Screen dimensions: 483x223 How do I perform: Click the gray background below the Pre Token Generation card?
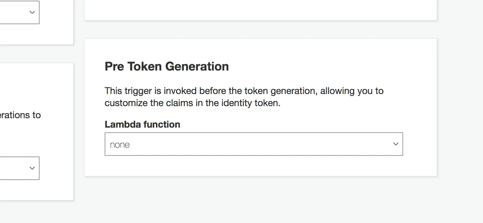260,198
